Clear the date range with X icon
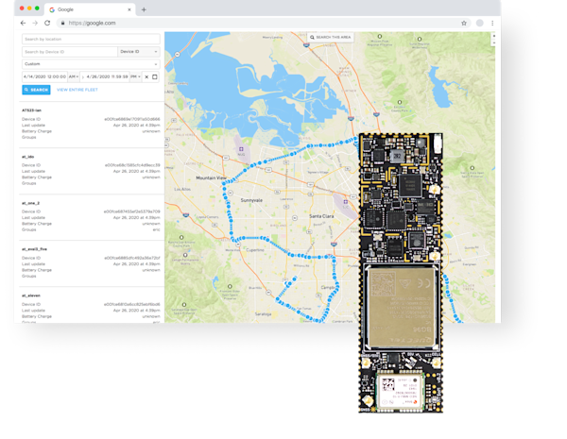567x439 pixels. click(x=146, y=76)
